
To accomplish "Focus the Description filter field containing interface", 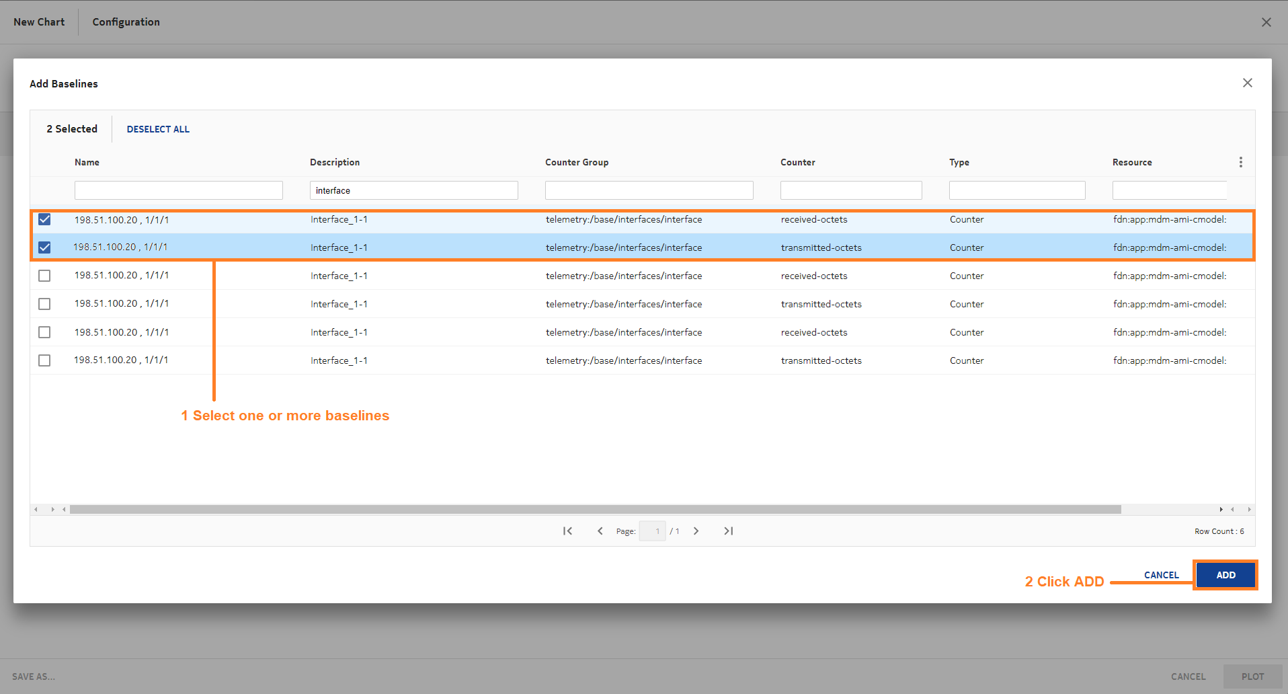I will [414, 190].
